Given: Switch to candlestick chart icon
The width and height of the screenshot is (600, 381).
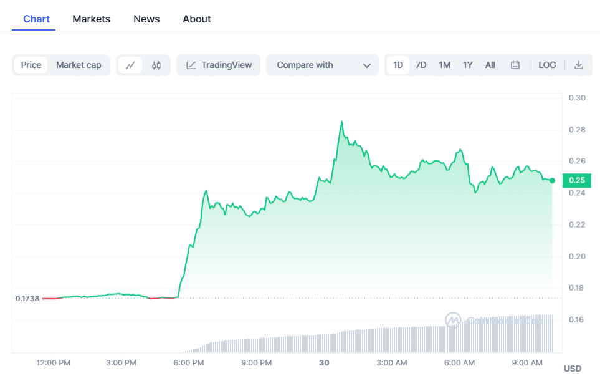Looking at the screenshot, I should pos(156,65).
